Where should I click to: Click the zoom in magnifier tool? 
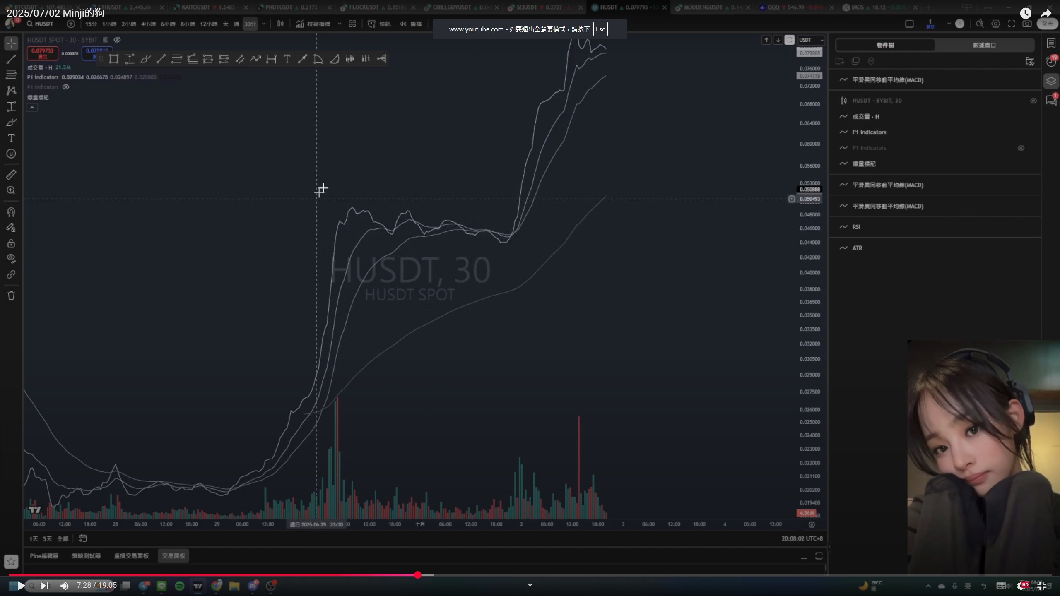point(11,190)
